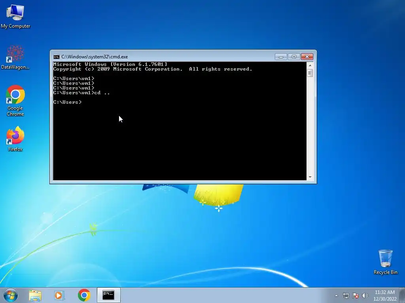Open the Windows Start menu orb
Image resolution: width=405 pixels, height=303 pixels.
[11, 295]
